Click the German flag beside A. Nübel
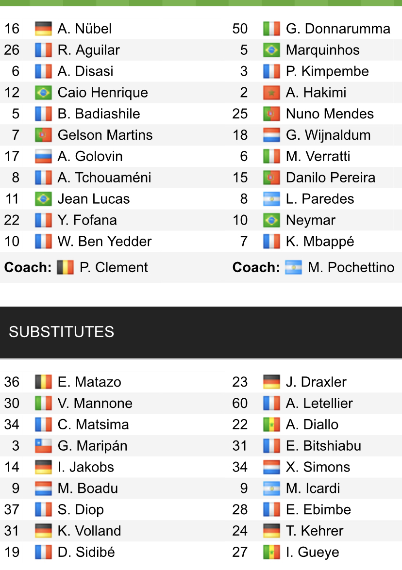 click(x=43, y=29)
